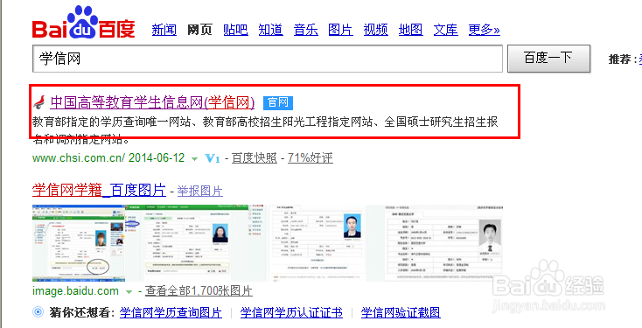Click the Baidu logo
This screenshot has width=642, height=328.
pyautogui.click(x=83, y=23)
